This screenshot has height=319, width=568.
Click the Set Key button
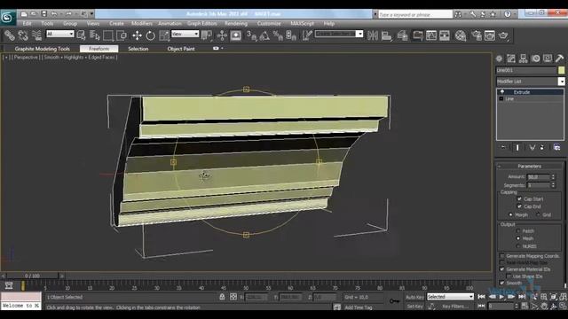414,307
